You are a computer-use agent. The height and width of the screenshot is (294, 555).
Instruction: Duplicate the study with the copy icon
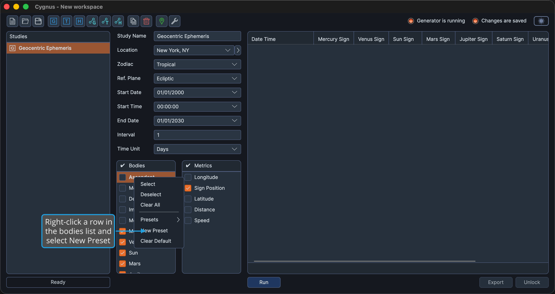click(x=133, y=21)
